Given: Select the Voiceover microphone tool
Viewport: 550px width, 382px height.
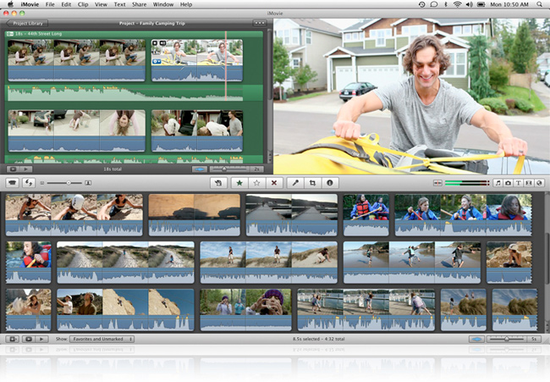Looking at the screenshot, I should (x=295, y=182).
